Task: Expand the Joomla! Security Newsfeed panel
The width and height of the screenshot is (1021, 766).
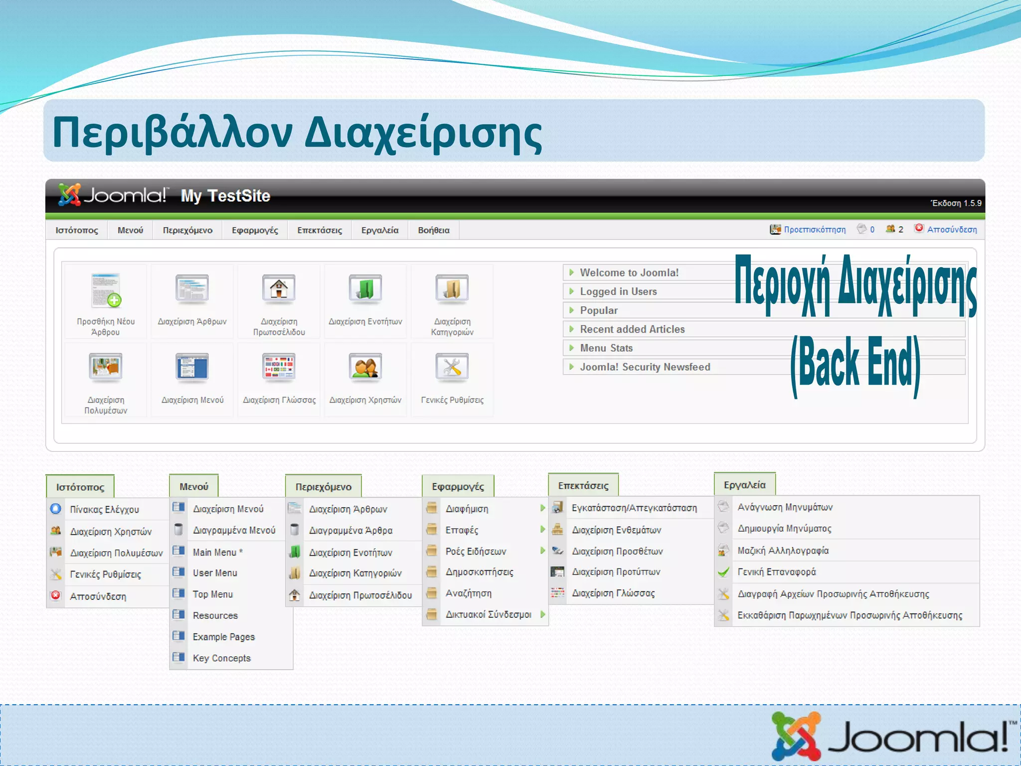Action: pyautogui.click(x=645, y=367)
